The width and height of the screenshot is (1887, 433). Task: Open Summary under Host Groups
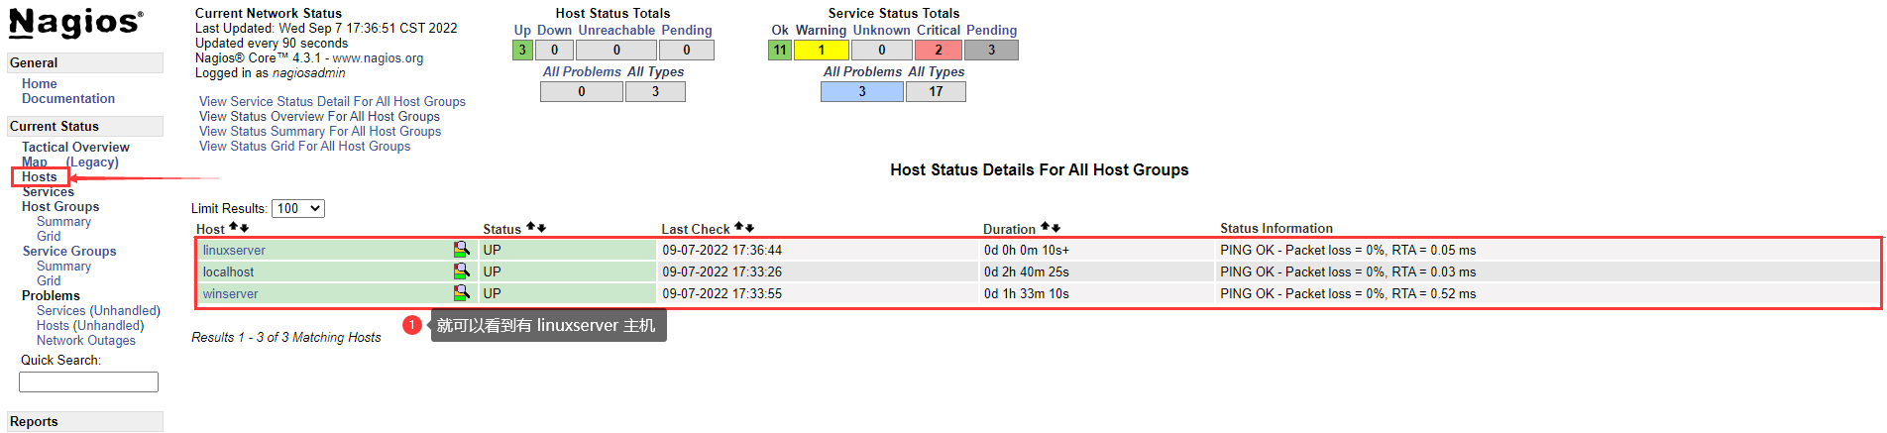click(x=63, y=221)
